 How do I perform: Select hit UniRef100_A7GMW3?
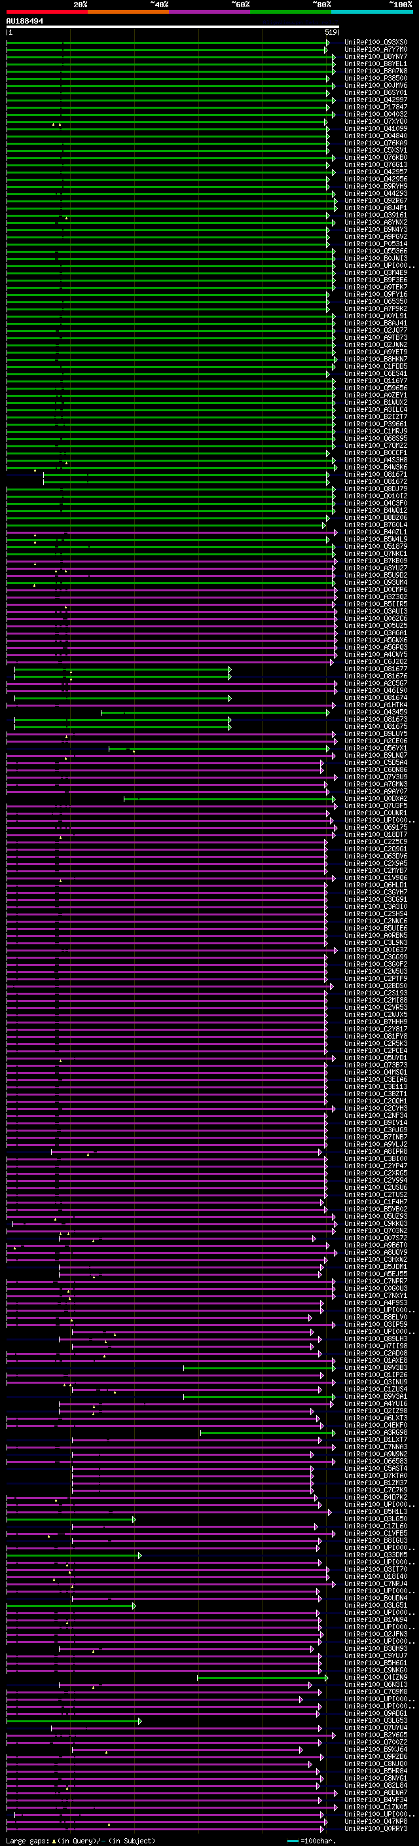pyautogui.click(x=376, y=784)
